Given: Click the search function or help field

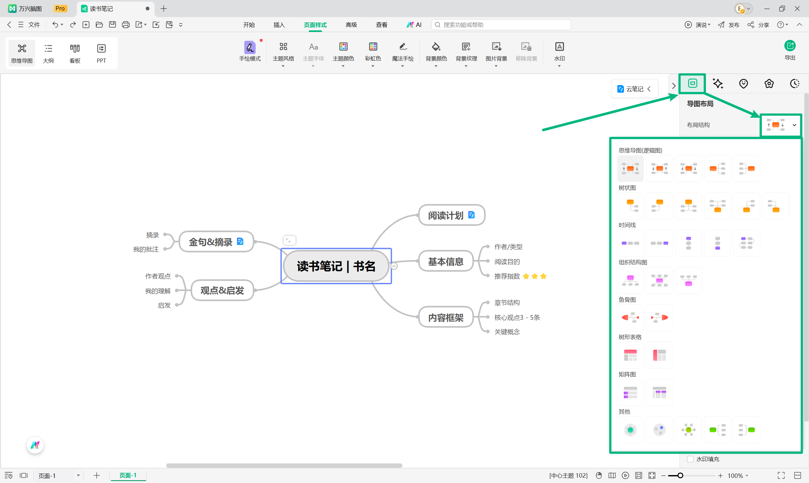Looking at the screenshot, I should (x=501, y=25).
